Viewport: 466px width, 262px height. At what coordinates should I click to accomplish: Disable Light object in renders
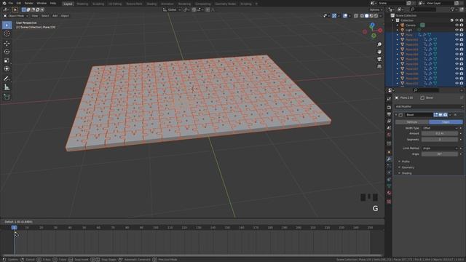pos(462,30)
